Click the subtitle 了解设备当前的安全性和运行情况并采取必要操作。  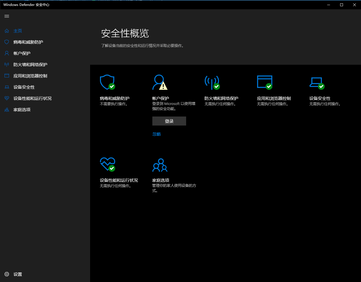point(142,45)
